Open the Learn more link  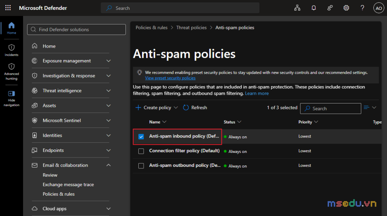tap(257, 93)
